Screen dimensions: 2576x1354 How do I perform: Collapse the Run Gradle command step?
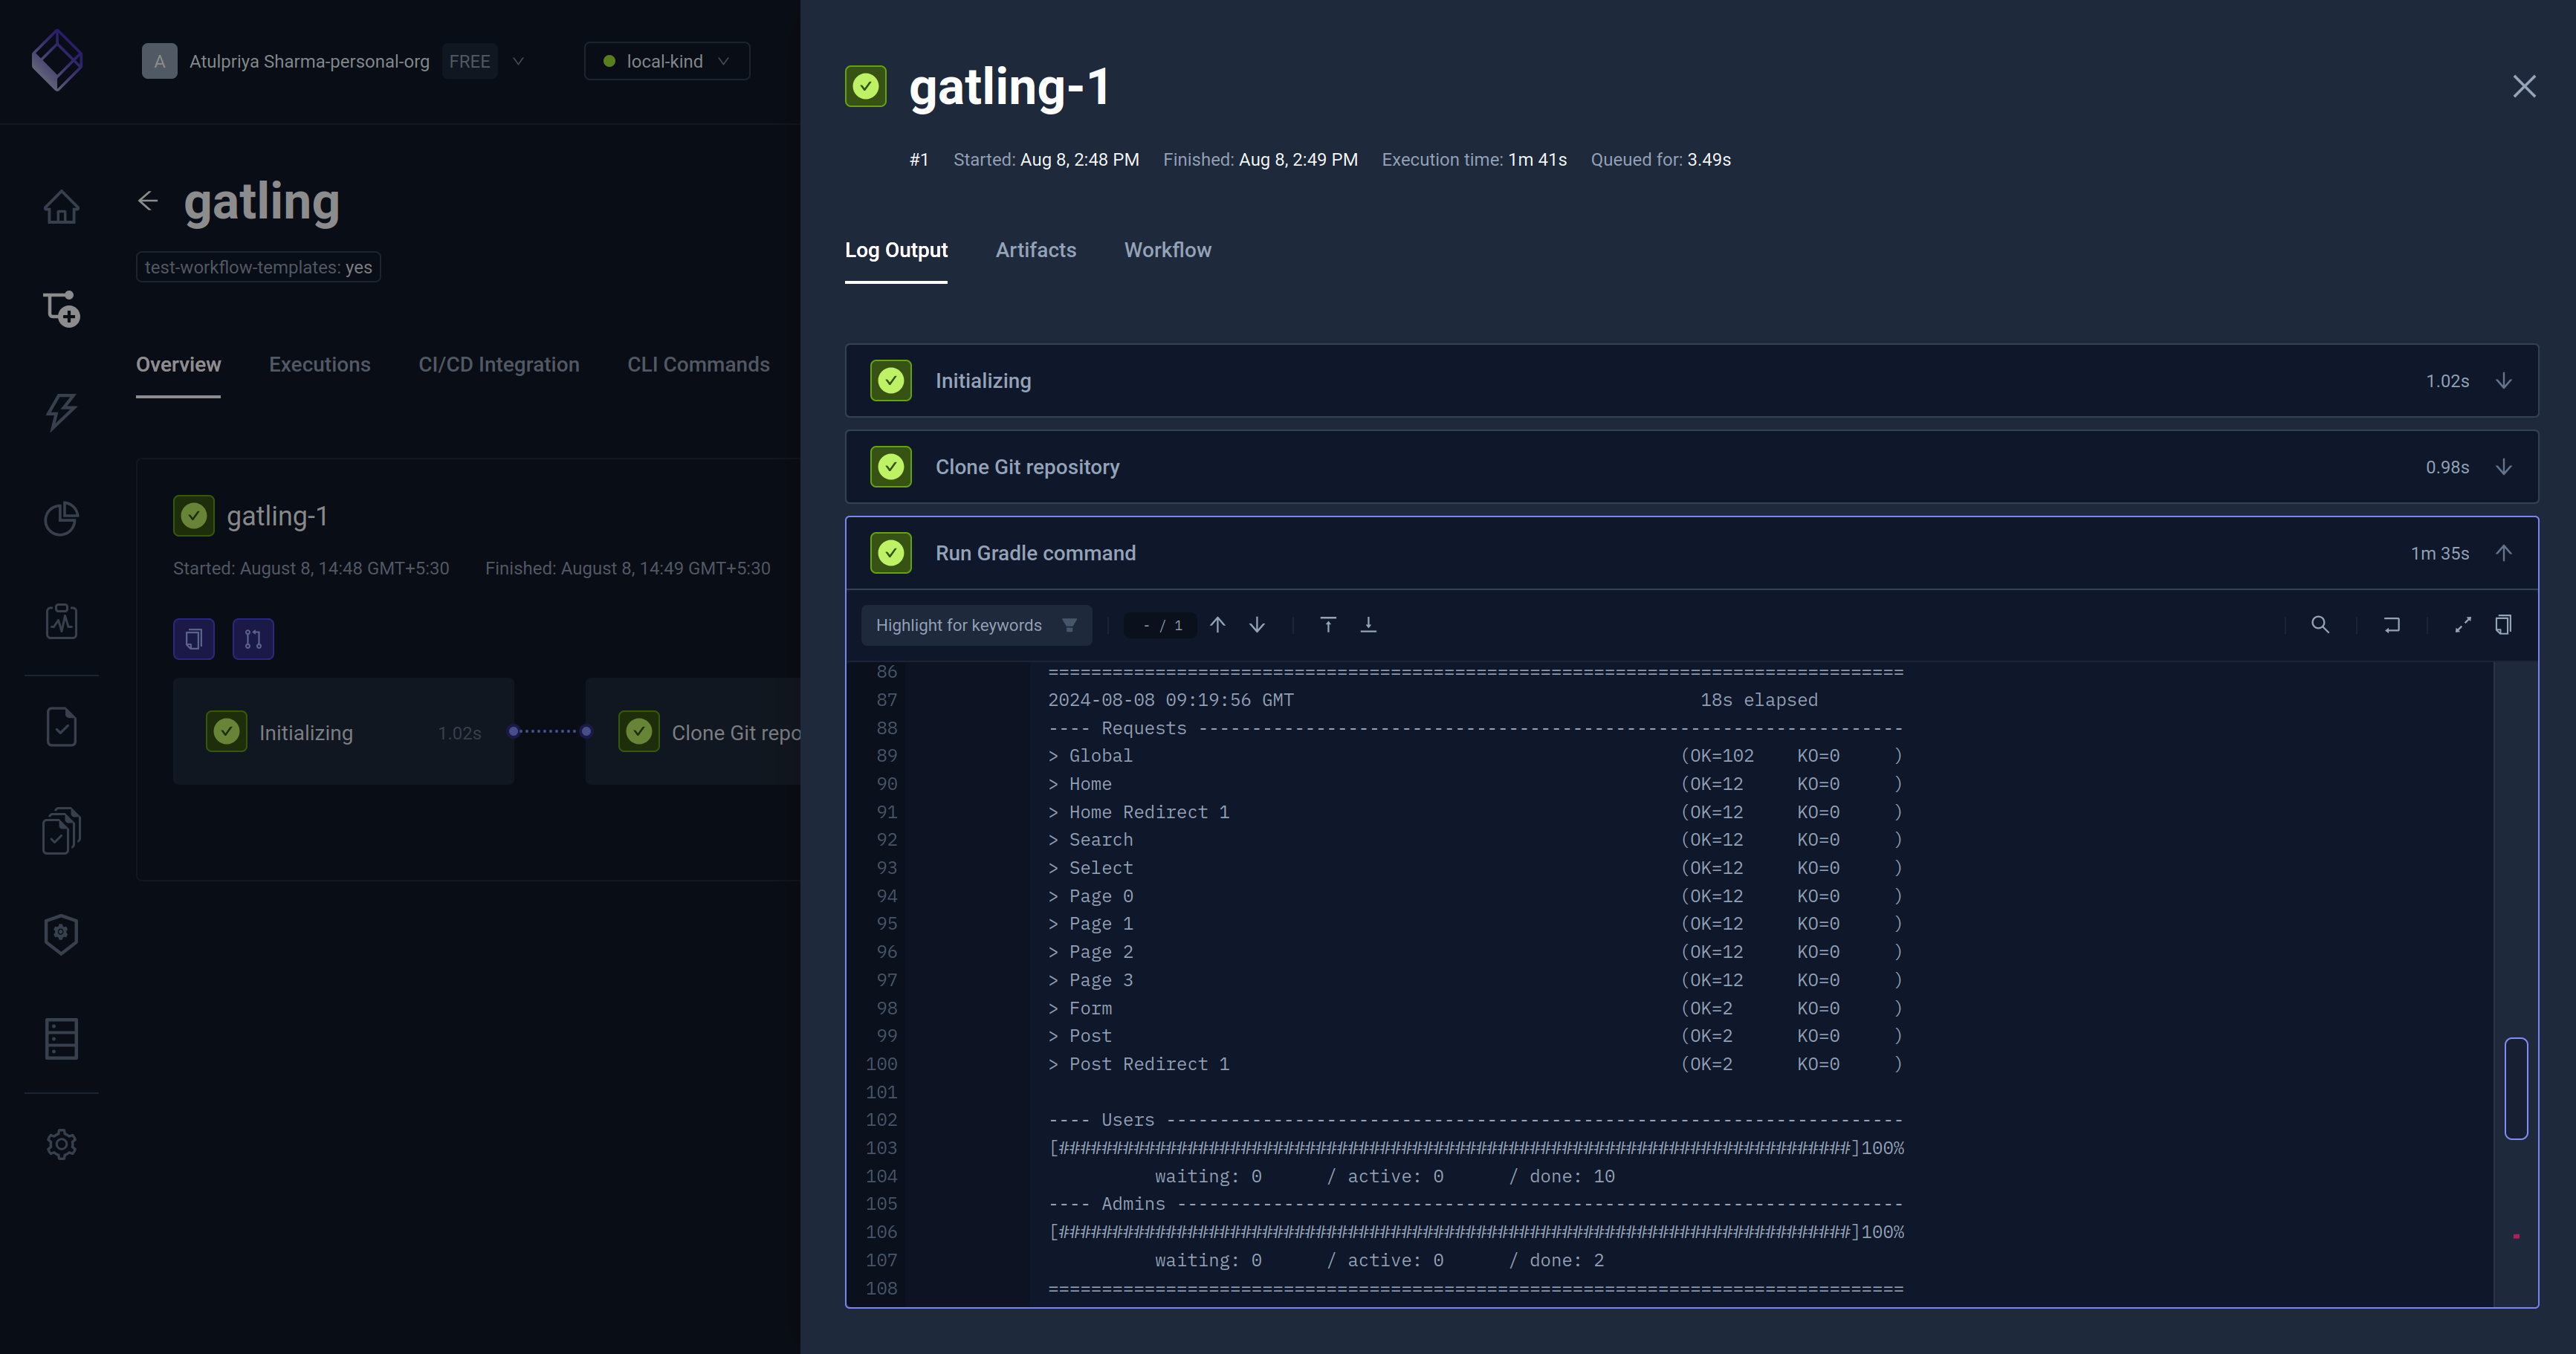(x=2503, y=552)
